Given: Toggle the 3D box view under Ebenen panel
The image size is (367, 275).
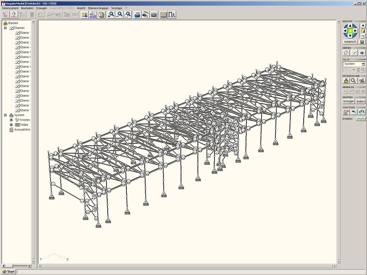Looking at the screenshot, I should tap(346, 53).
